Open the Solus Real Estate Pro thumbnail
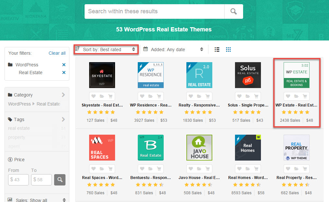329x202 pixels. tap(248, 75)
